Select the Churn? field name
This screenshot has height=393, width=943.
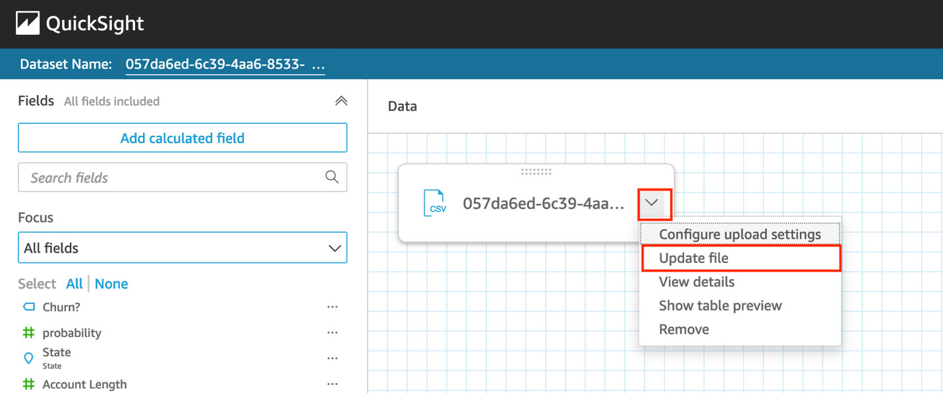pyautogui.click(x=61, y=307)
